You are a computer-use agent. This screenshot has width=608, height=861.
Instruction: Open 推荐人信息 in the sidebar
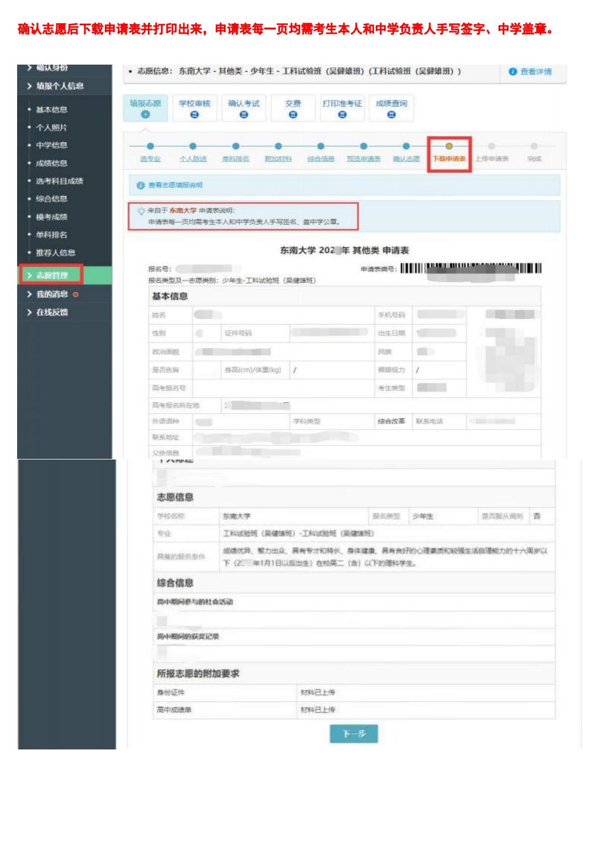pos(55,253)
